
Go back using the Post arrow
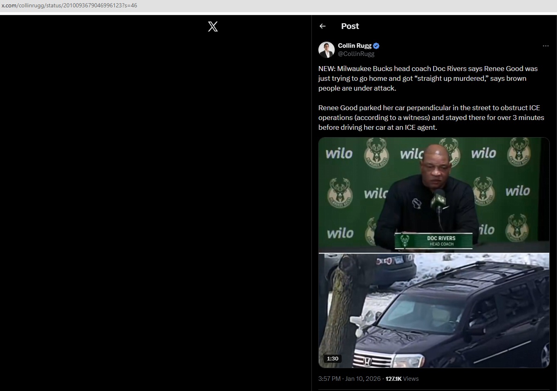pos(323,26)
